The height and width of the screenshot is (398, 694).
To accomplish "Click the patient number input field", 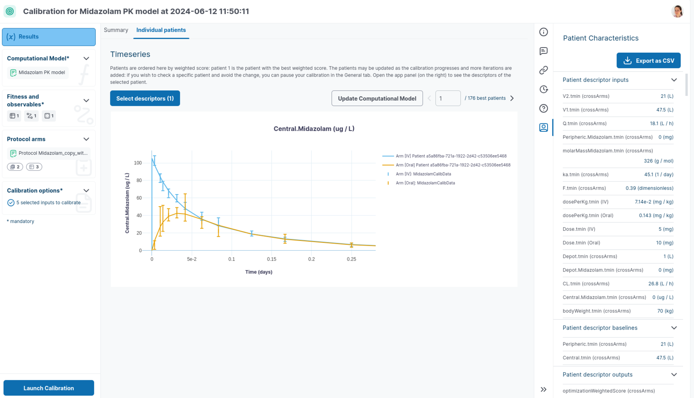I will pos(447,98).
